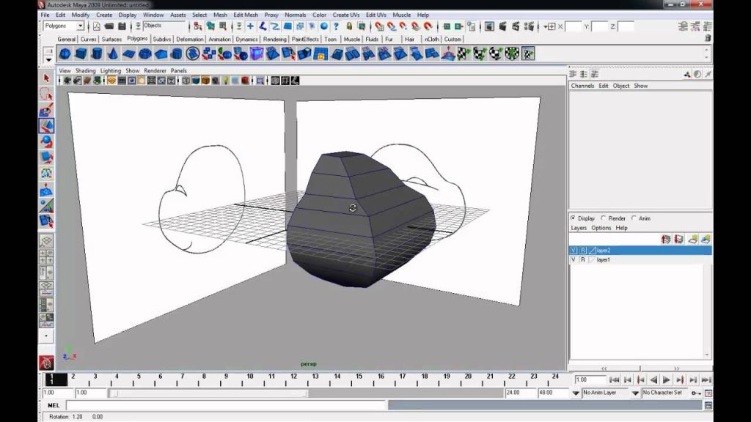Click the polygon cube shelf icon
Image resolution: width=751 pixels, height=422 pixels.
[81, 53]
